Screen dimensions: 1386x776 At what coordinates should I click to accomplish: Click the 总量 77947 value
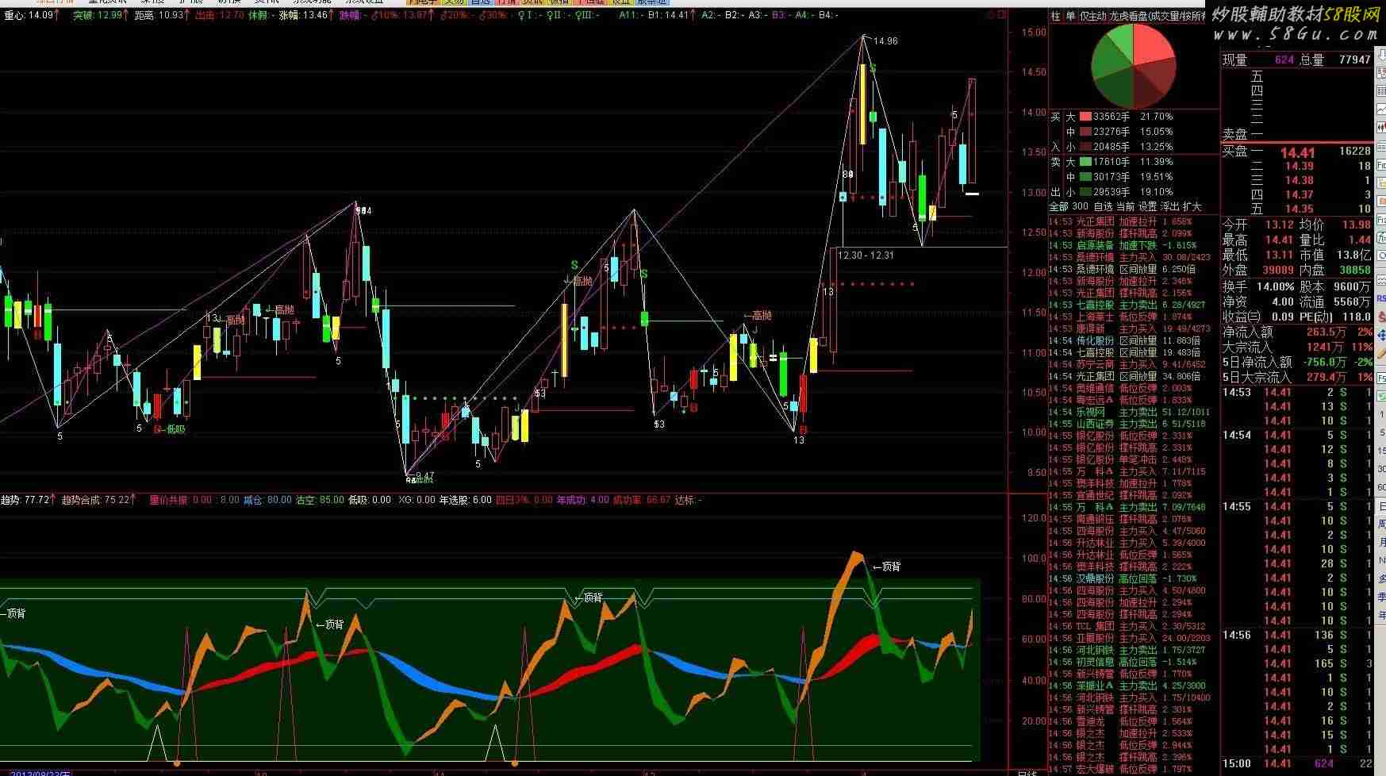click(x=1354, y=60)
